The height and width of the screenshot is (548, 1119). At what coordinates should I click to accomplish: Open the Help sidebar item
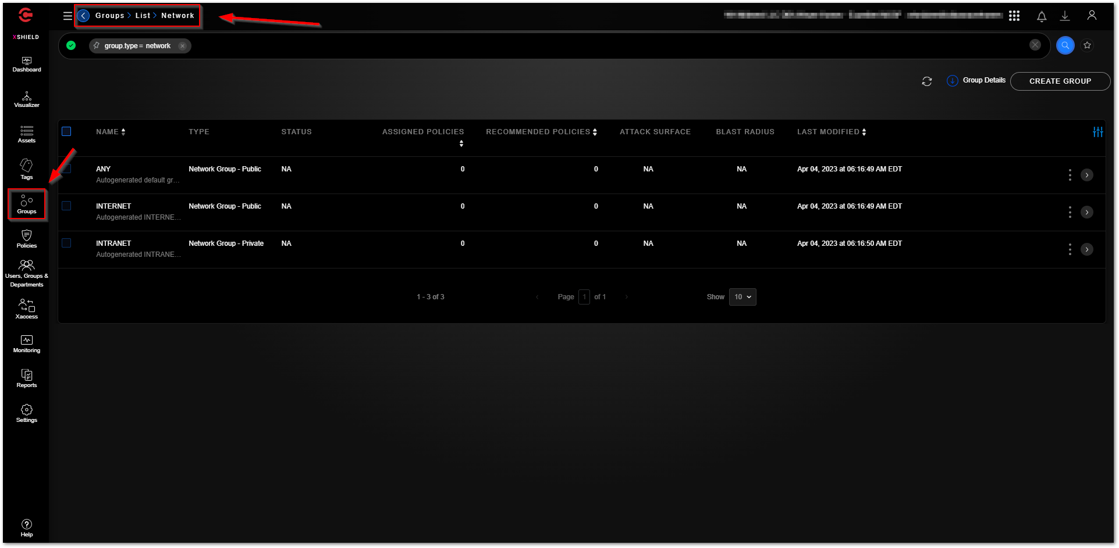[27, 528]
